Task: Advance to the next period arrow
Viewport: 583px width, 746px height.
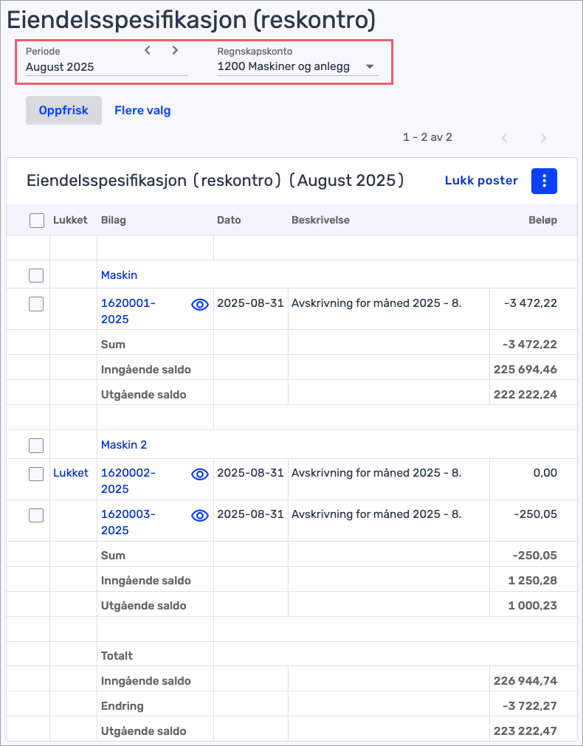Action: point(175,50)
